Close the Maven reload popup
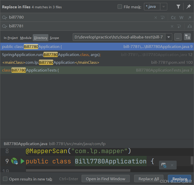The image size is (194, 185). pos(172,165)
